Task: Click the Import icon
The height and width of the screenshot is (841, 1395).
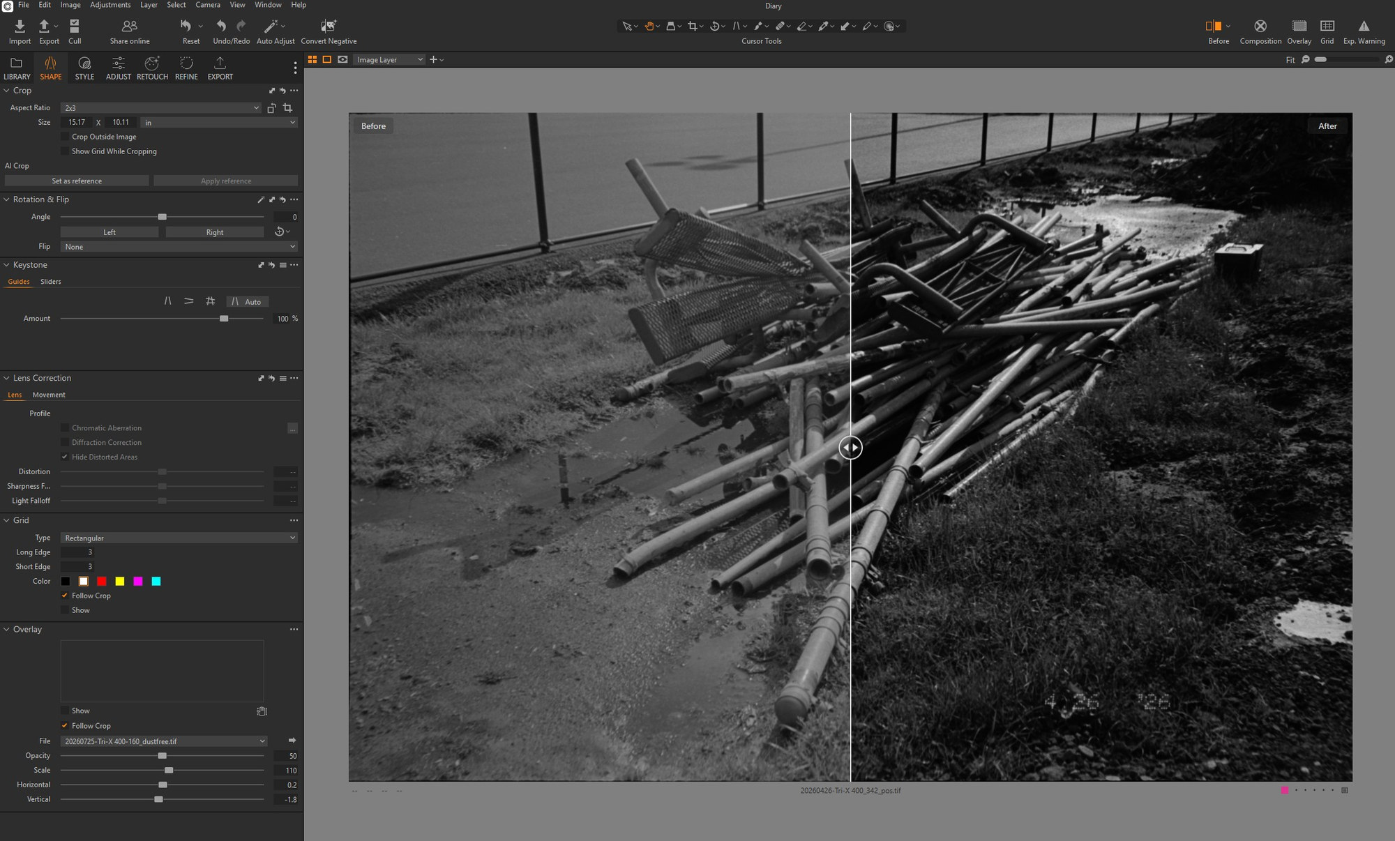Action: tap(20, 26)
